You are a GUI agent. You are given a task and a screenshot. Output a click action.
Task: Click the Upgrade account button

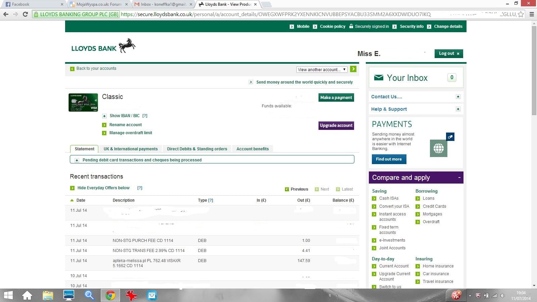coord(336,125)
